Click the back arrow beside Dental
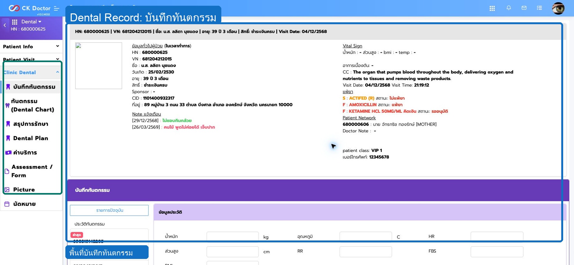This screenshot has height=265, width=574. point(5,25)
